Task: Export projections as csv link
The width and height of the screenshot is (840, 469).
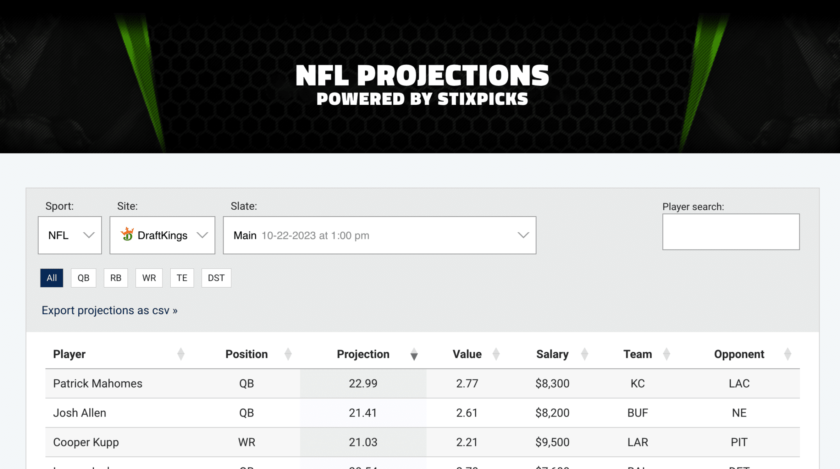Action: tap(110, 310)
